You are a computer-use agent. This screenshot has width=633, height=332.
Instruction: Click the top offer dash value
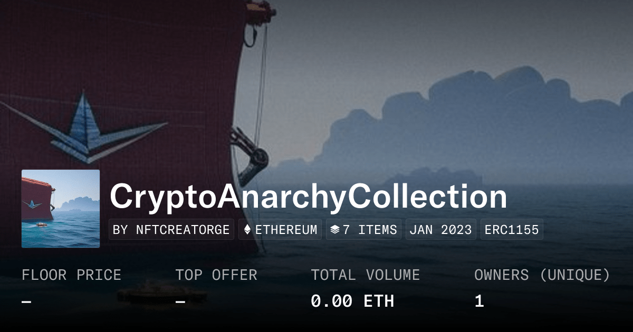(x=180, y=302)
